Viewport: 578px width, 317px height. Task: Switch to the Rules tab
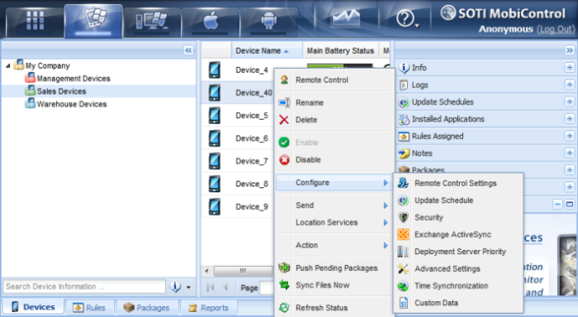[x=89, y=308]
